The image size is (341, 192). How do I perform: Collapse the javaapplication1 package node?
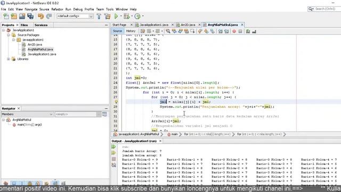(x=13, y=40)
